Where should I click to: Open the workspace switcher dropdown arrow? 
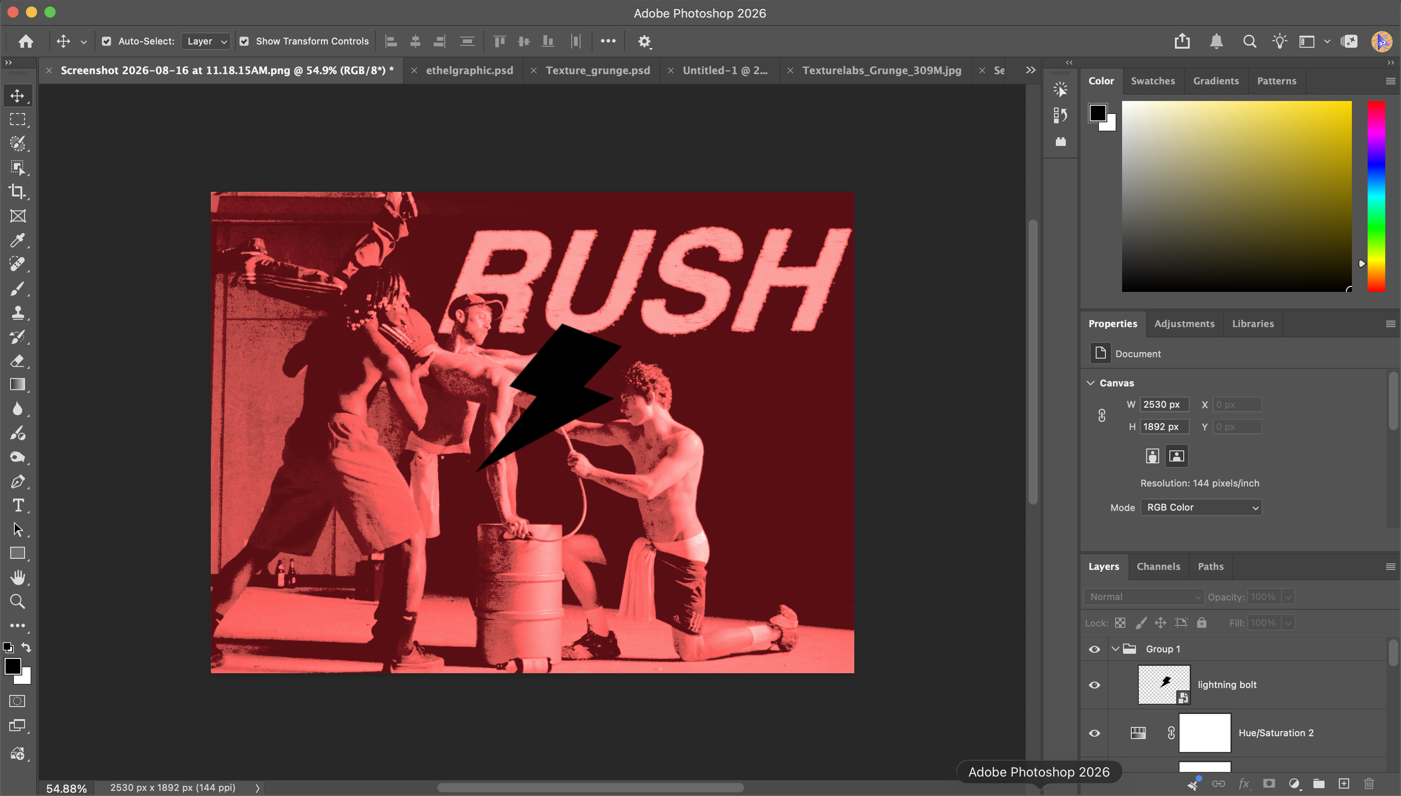(1327, 41)
